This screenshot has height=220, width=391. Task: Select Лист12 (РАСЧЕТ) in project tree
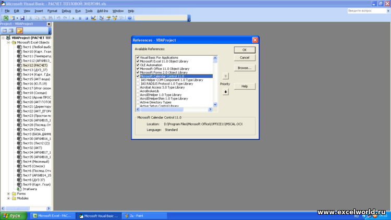coord(35,65)
